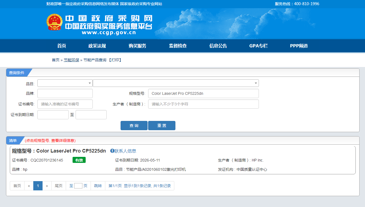365x207 pixels.
Task: Click the 【打印】 print link
Action: pos(115,60)
